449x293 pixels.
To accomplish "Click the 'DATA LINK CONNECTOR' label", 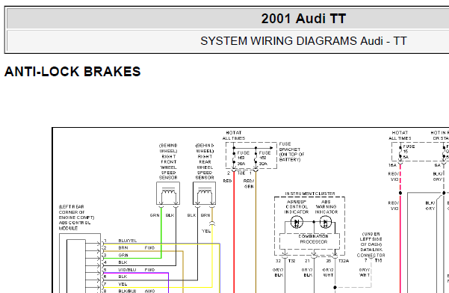I will tap(371, 253).
